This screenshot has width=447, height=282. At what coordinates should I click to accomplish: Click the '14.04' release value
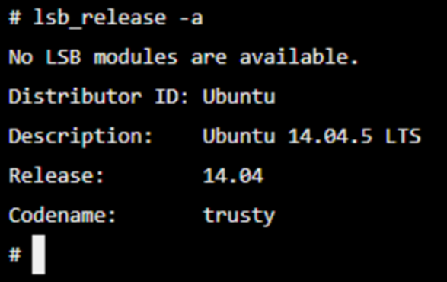pyautogui.click(x=233, y=175)
